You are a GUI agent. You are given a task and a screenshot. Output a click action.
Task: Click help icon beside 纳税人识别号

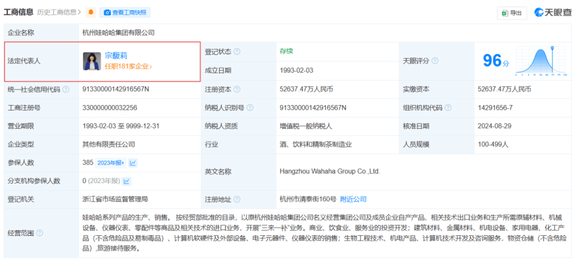point(250,108)
